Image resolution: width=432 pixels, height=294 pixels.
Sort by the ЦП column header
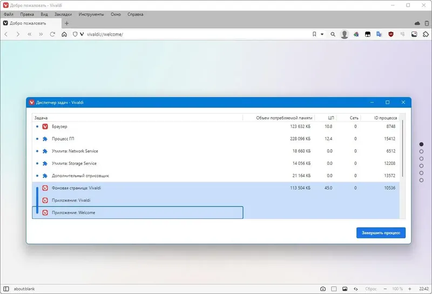326,118
